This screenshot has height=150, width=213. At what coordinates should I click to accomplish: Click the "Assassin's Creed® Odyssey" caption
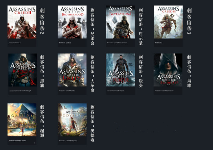[68, 141]
